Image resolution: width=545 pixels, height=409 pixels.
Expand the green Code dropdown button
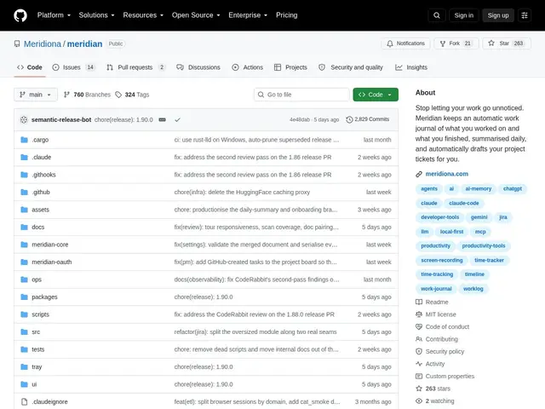click(x=376, y=95)
